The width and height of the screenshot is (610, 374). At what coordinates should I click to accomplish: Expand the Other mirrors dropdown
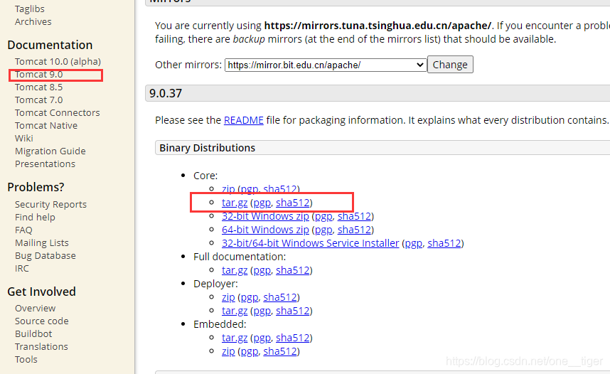pyautogui.click(x=326, y=65)
